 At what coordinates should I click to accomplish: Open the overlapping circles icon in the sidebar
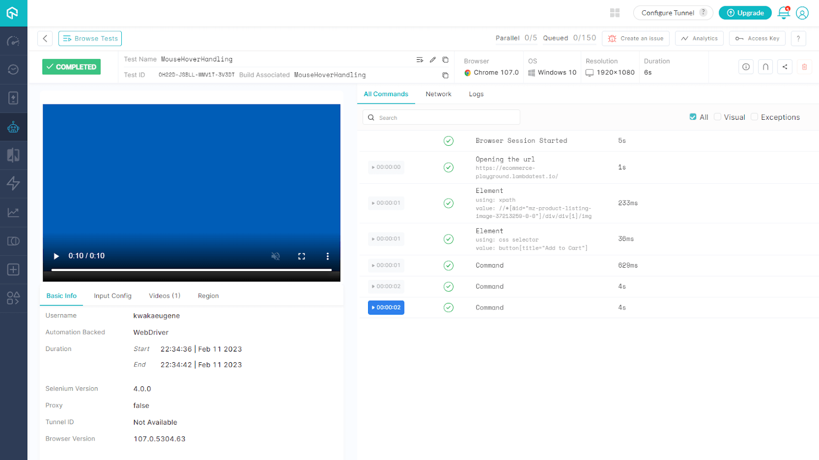click(x=13, y=241)
